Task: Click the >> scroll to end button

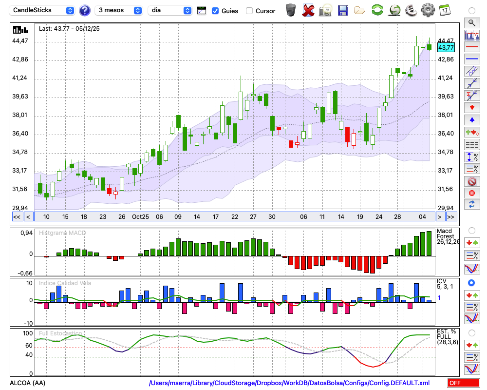Action: (450, 217)
